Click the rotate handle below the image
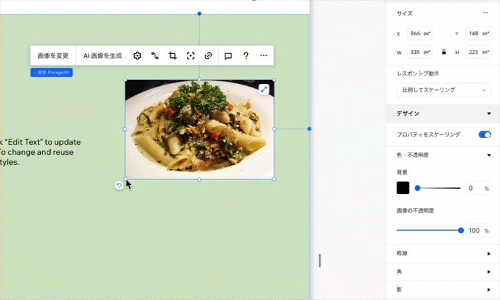 tap(119, 185)
